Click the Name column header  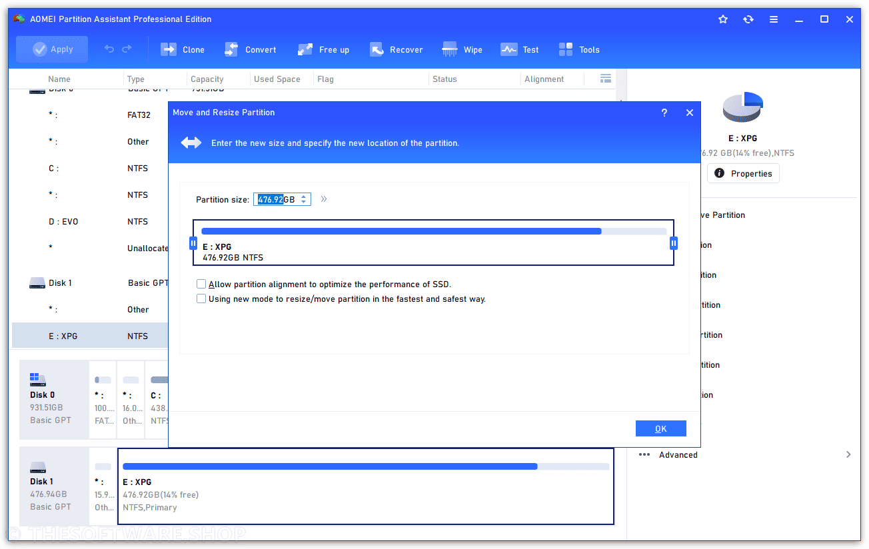coord(59,79)
